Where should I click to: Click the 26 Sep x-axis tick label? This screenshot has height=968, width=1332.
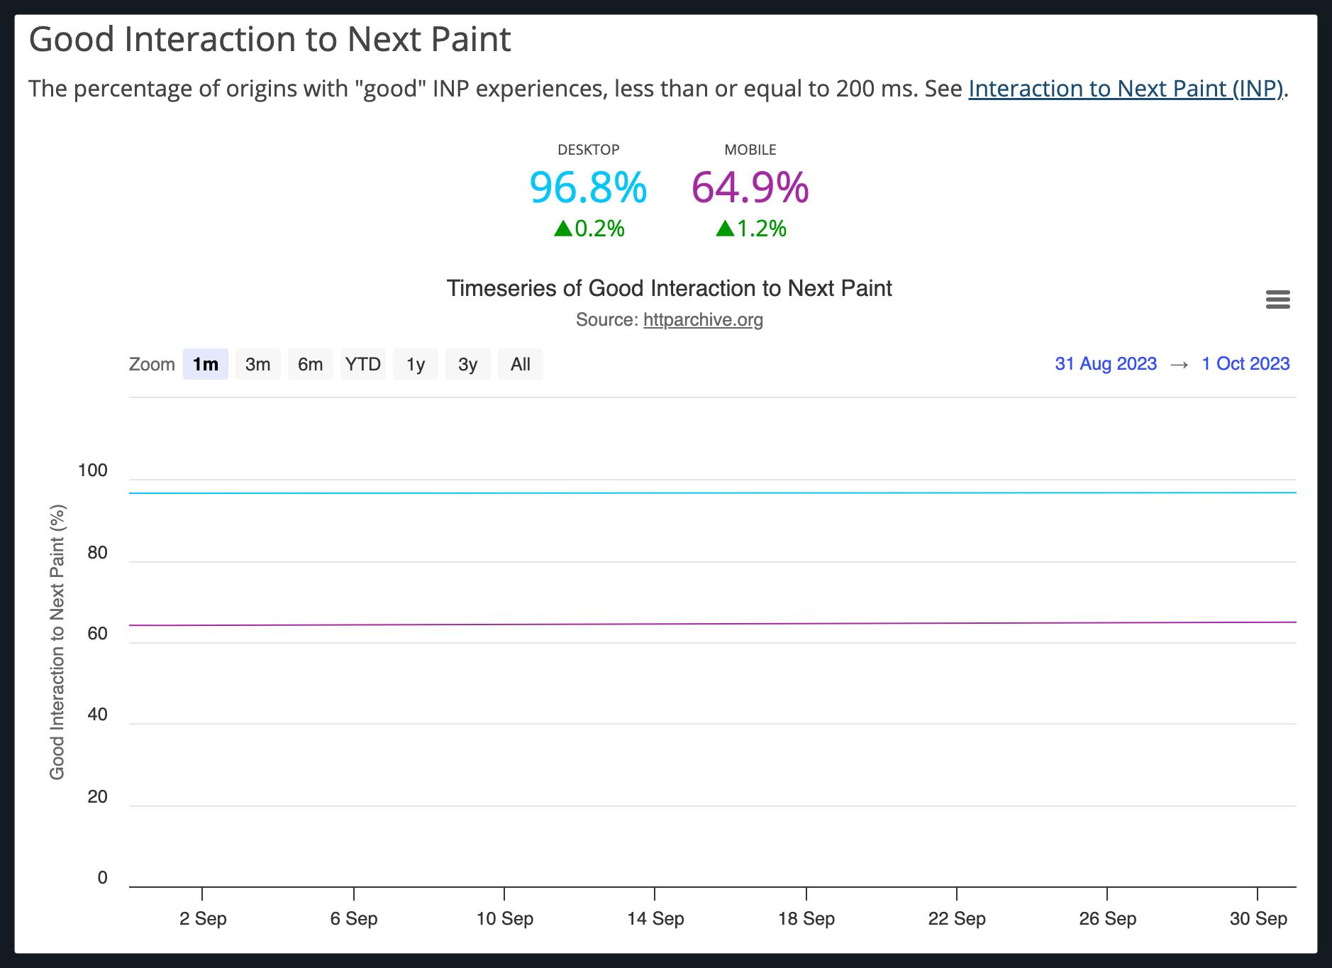pos(1107,918)
